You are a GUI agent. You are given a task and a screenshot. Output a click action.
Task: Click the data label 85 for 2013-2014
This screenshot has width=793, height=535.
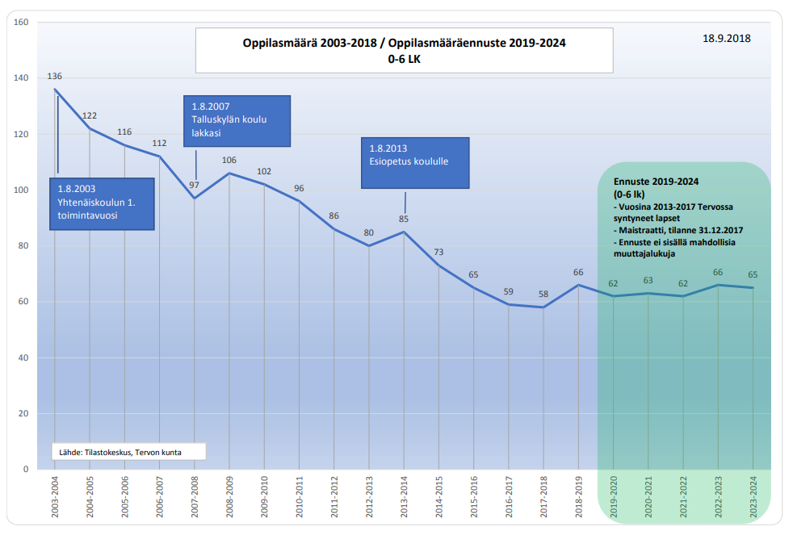pos(404,219)
